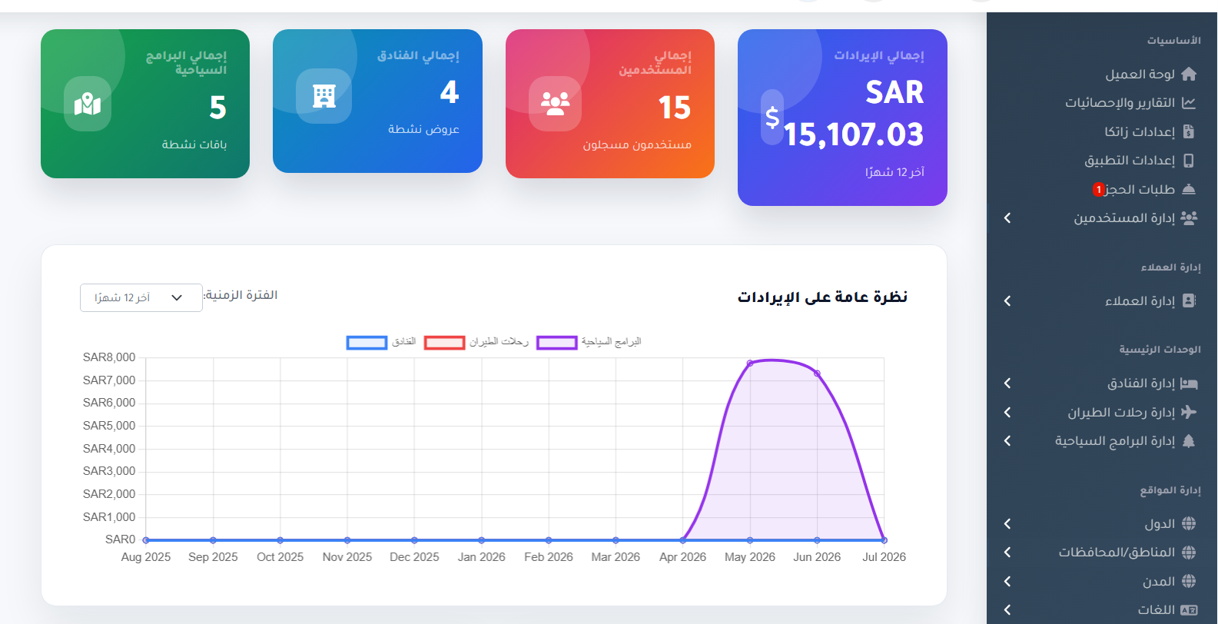Click the May 2026 data point on chart

tap(750, 363)
